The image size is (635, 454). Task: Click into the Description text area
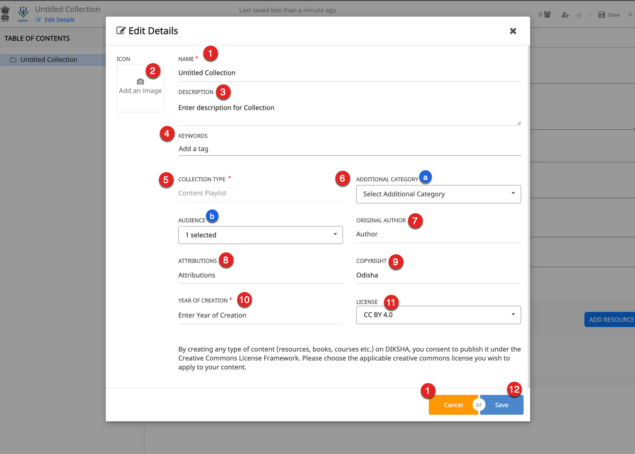(x=349, y=113)
